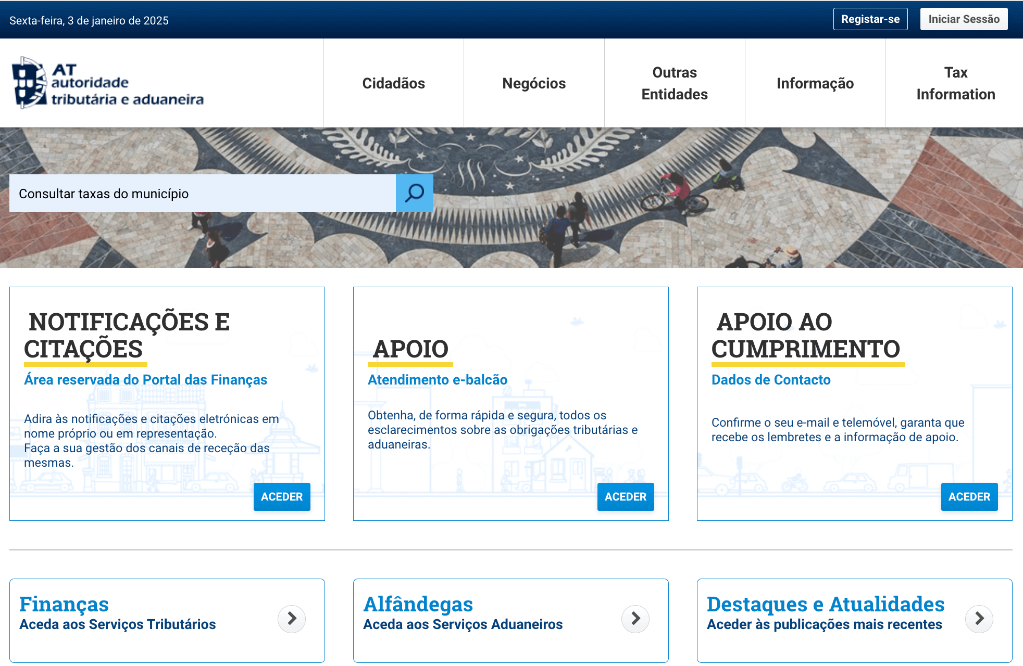
Task: Click the Destaques e Atualidades arrow icon
Action: [x=979, y=619]
